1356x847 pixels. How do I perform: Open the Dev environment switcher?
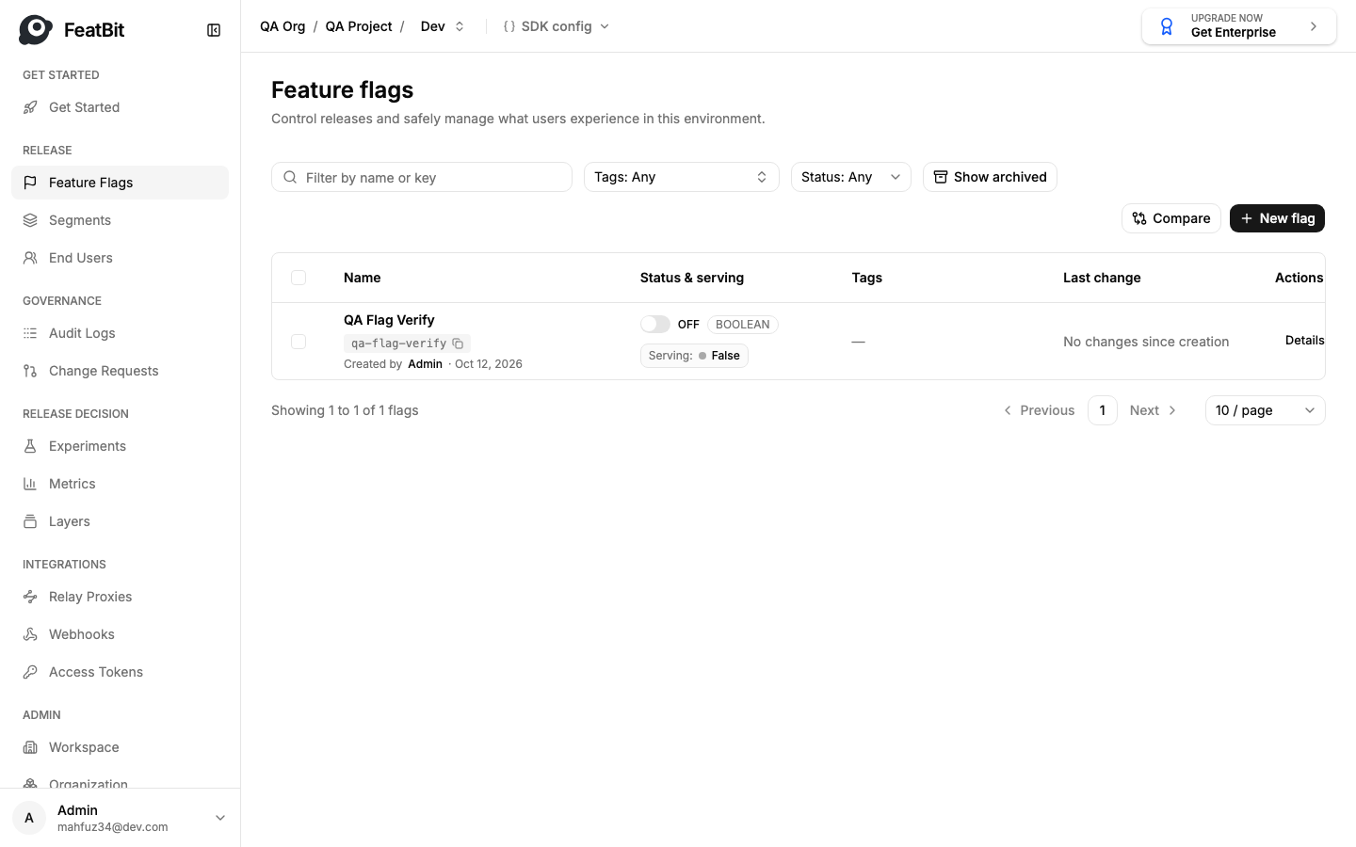pos(443,26)
